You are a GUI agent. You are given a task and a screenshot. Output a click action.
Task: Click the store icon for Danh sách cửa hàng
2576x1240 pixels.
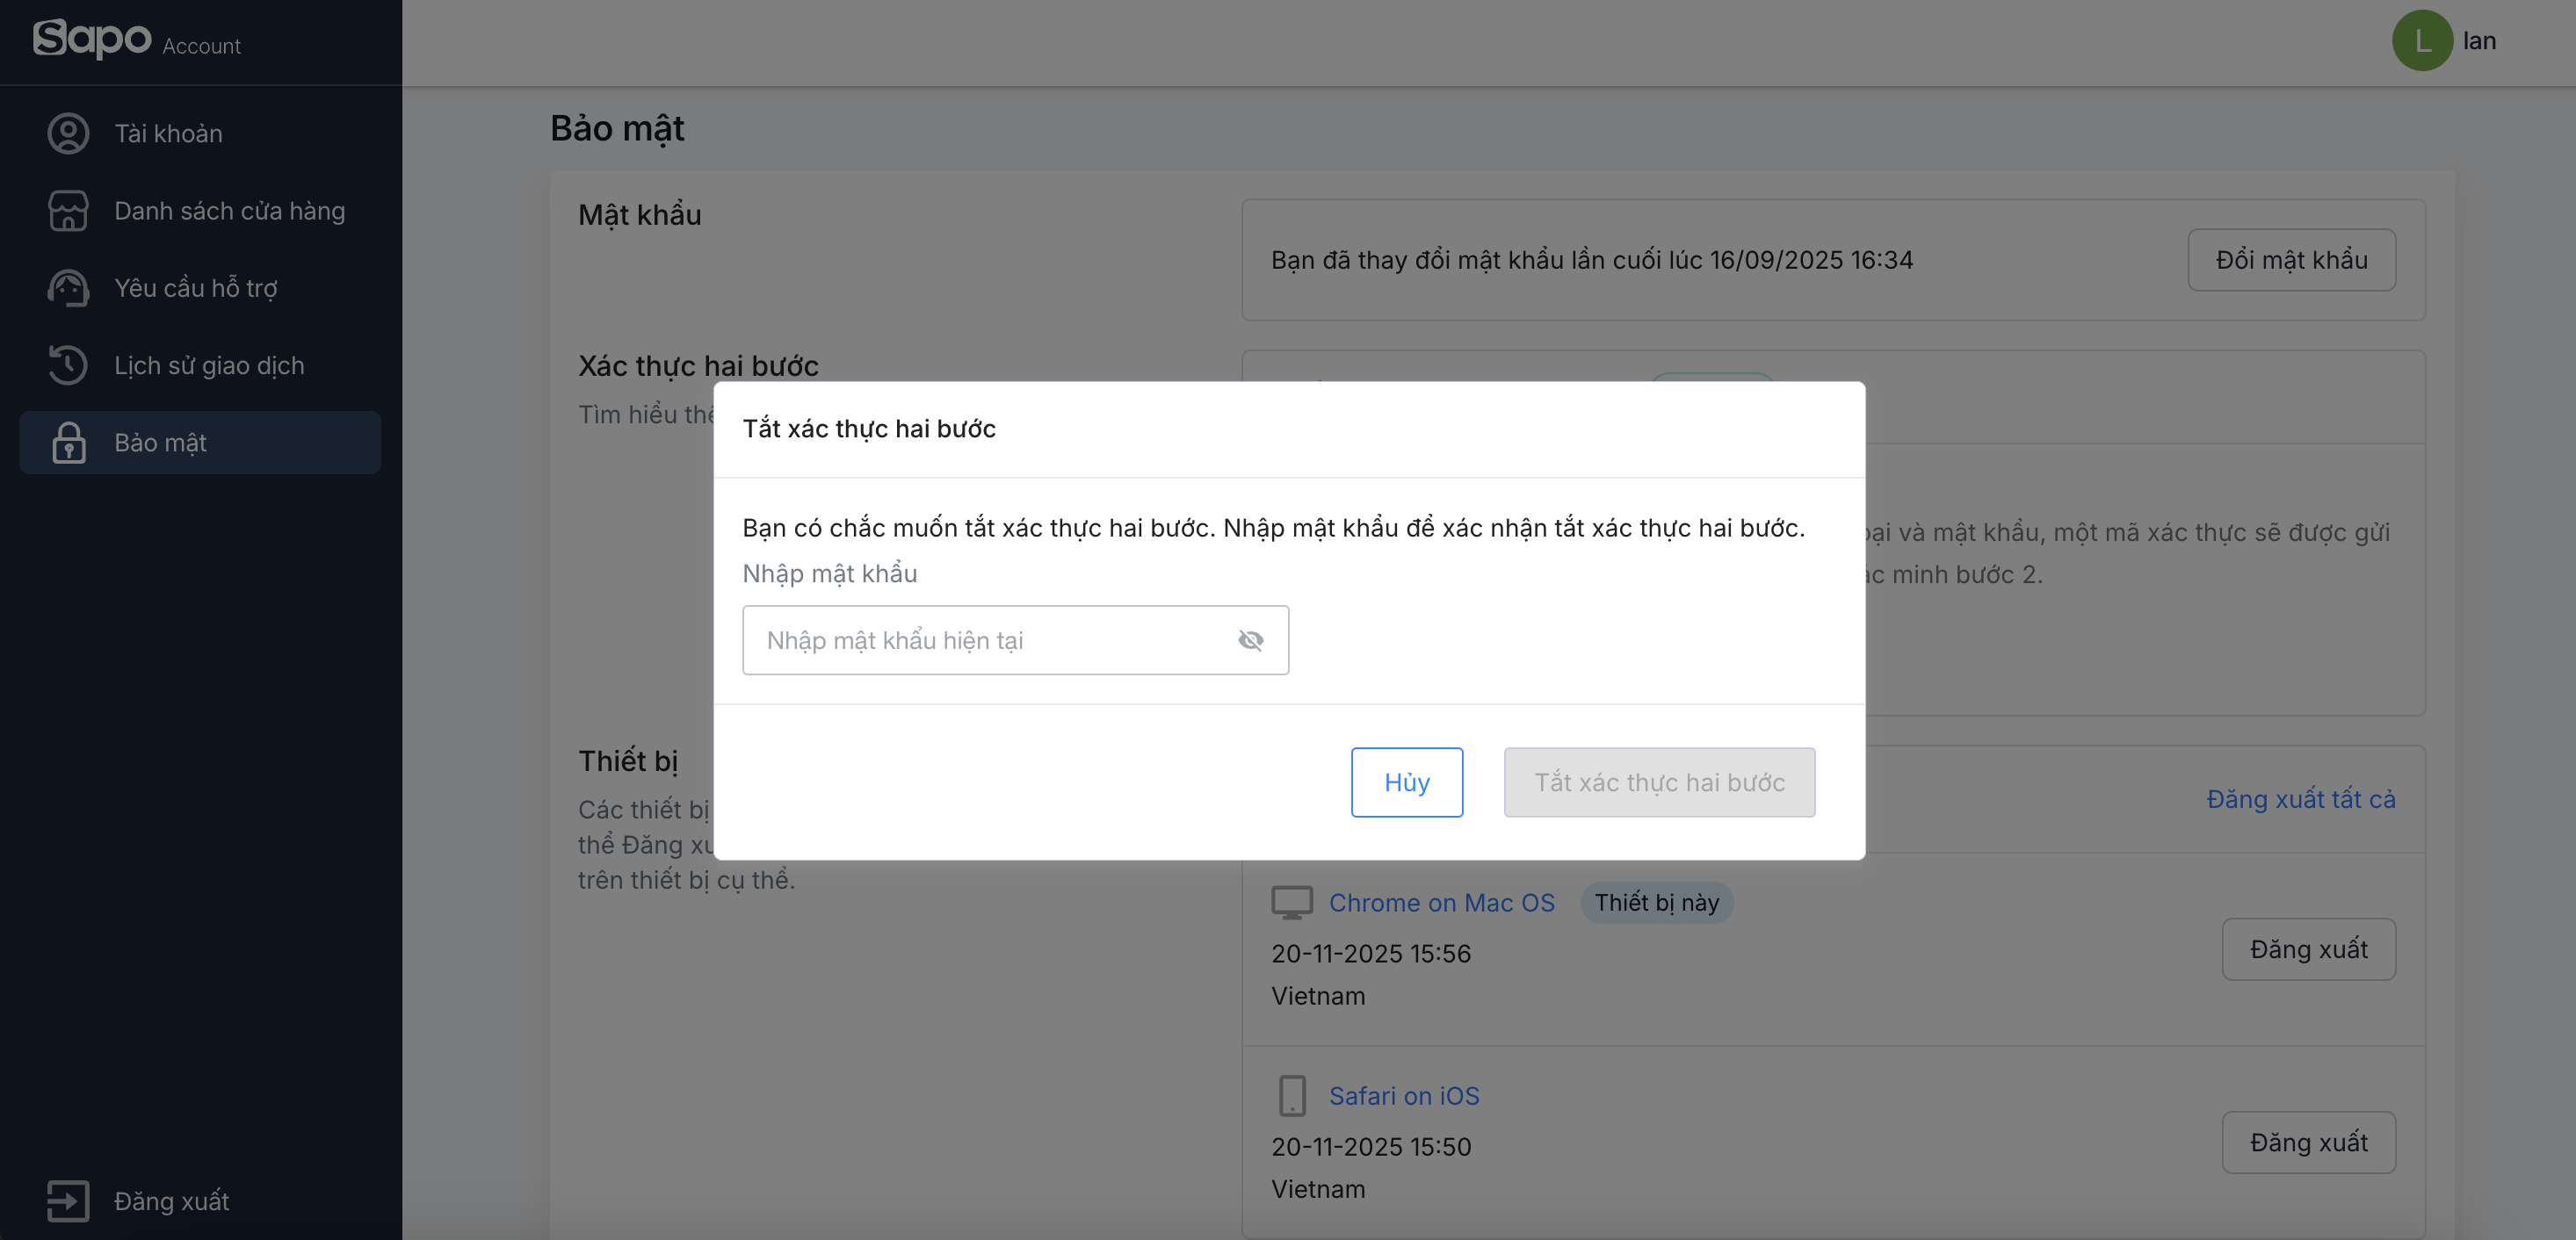click(68, 211)
